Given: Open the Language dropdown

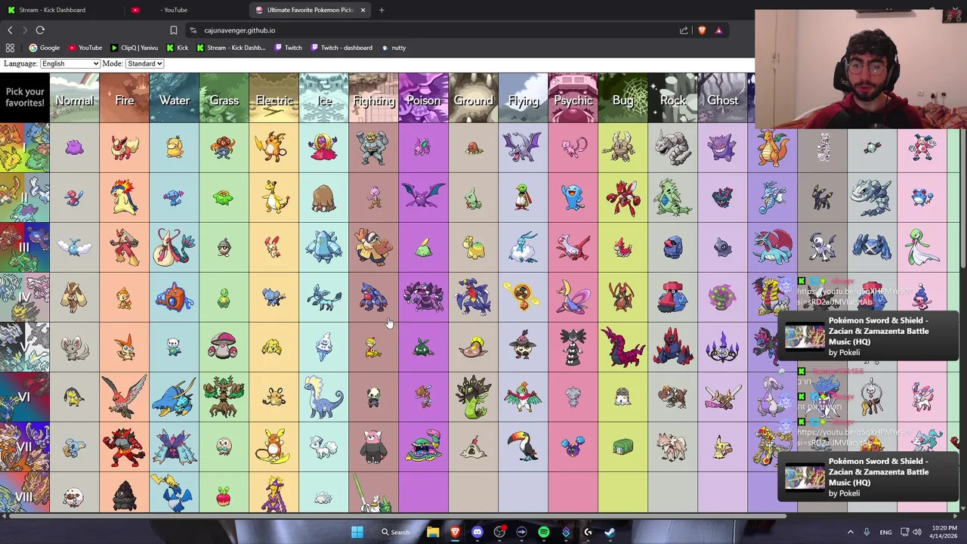Looking at the screenshot, I should 70,63.
